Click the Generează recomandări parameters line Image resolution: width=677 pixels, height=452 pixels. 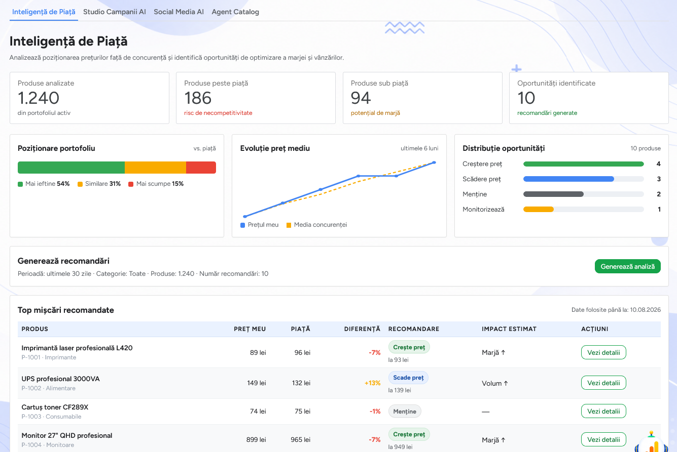[x=143, y=274]
